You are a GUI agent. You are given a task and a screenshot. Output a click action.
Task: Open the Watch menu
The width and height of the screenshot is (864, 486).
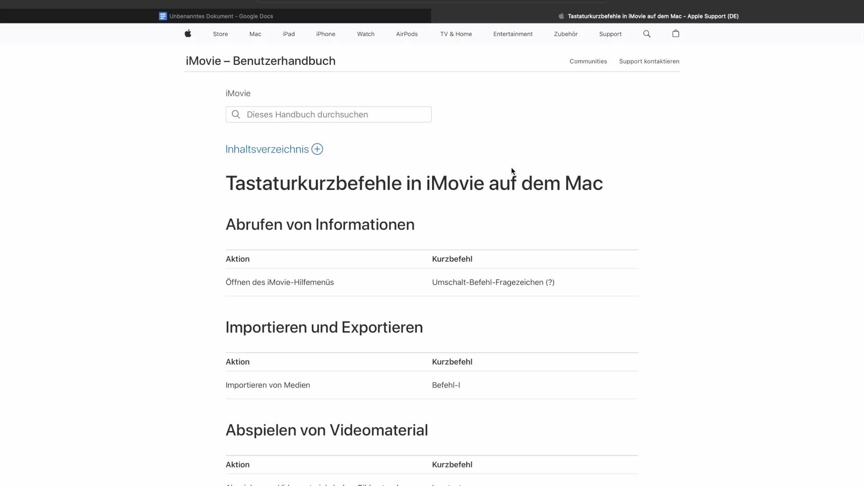click(x=366, y=34)
